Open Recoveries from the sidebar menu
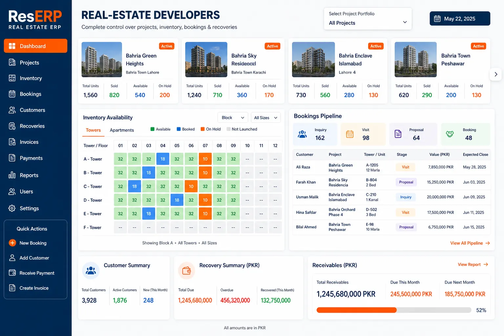Viewport: 504px width, 336px height. coord(35,126)
